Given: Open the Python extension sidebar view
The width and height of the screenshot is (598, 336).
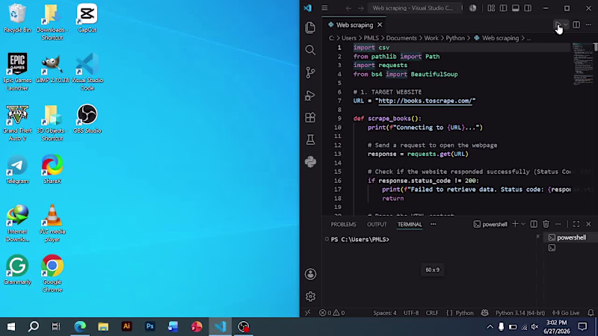Looking at the screenshot, I should [x=310, y=162].
